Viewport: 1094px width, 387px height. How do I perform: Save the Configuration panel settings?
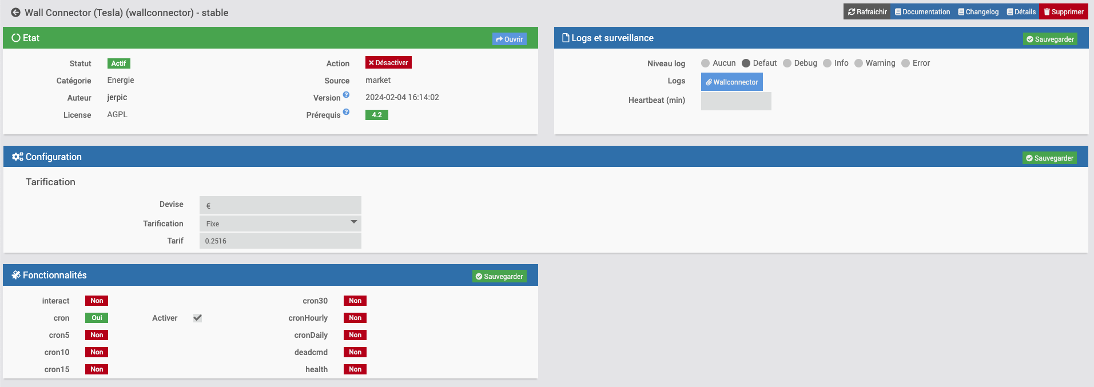1049,158
